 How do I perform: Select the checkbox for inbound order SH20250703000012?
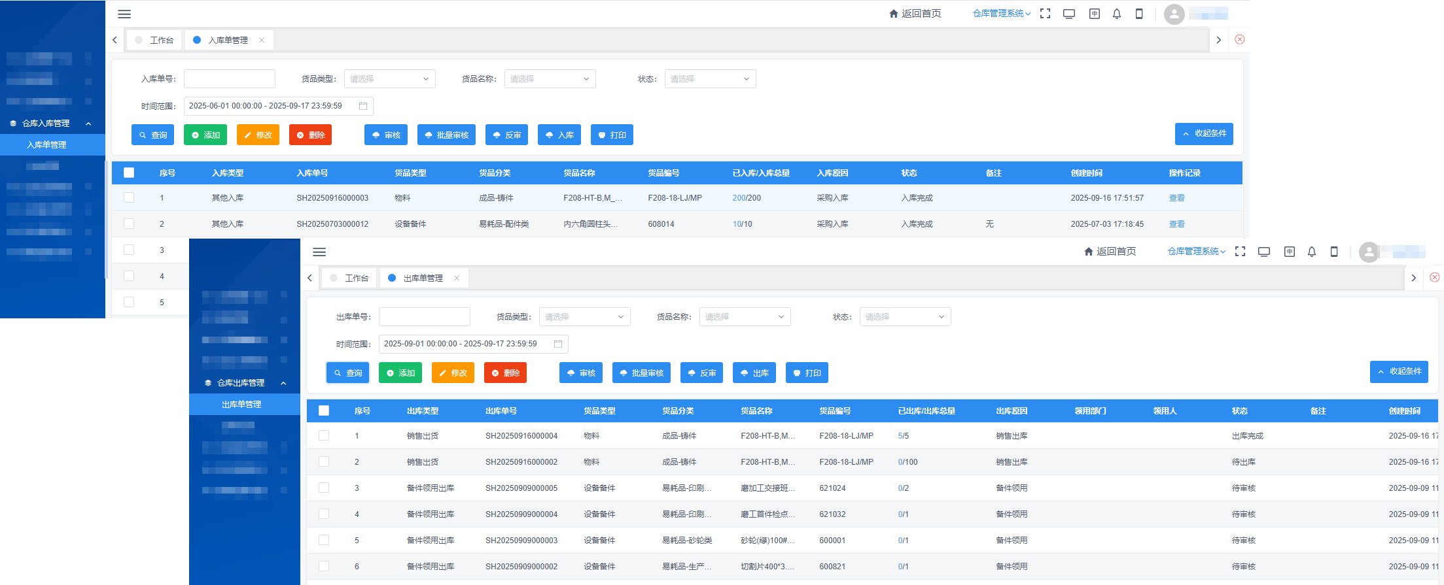[x=129, y=224]
